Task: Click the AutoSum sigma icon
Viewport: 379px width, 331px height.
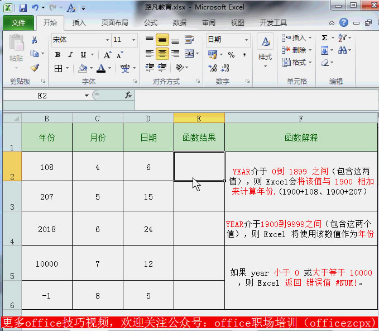Action: click(x=325, y=38)
